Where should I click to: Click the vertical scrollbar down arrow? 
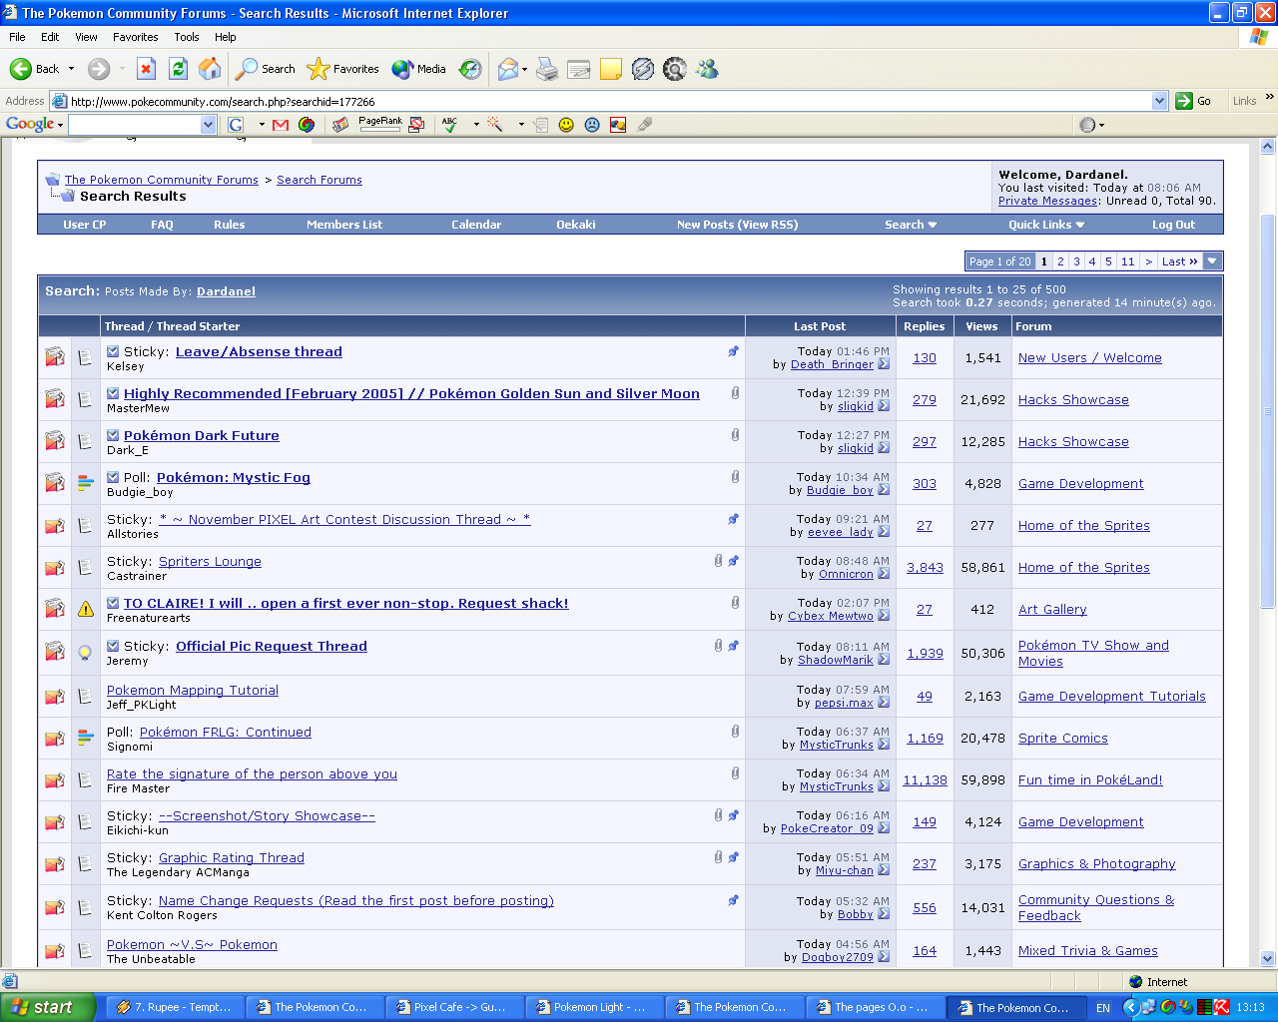coord(1268,958)
